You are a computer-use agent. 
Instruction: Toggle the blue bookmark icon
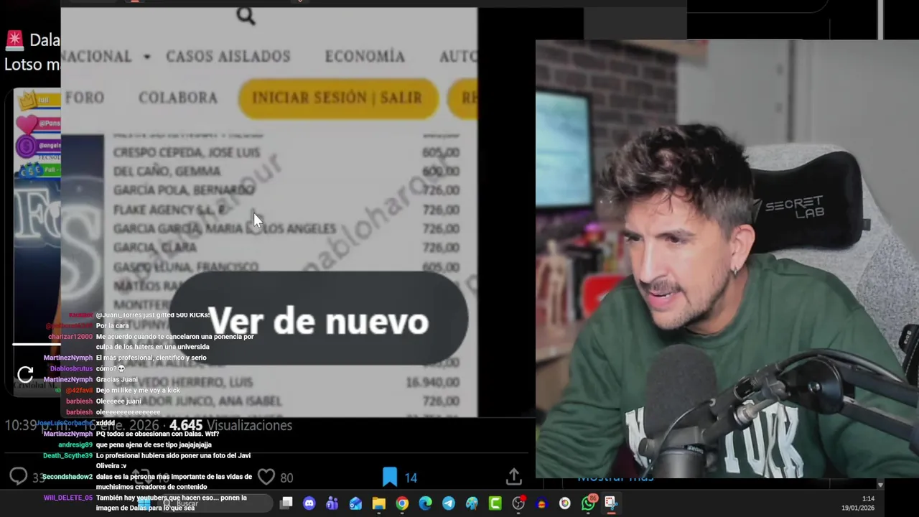click(389, 477)
